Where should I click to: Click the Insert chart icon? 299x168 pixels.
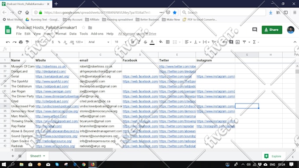(237, 42)
